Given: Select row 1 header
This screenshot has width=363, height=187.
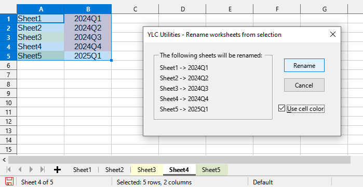Looking at the screenshot, I should [x=8, y=19].
